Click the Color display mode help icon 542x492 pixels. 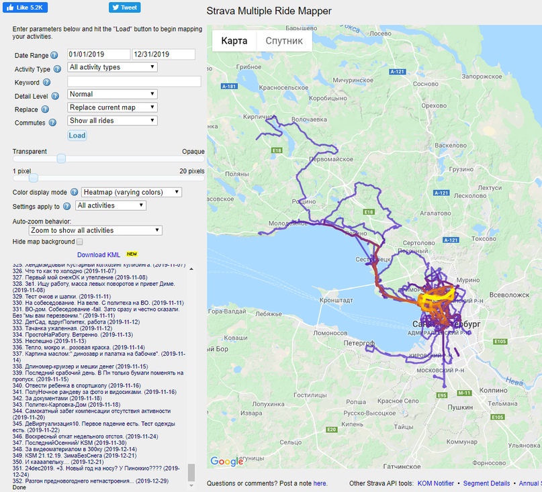(x=73, y=193)
